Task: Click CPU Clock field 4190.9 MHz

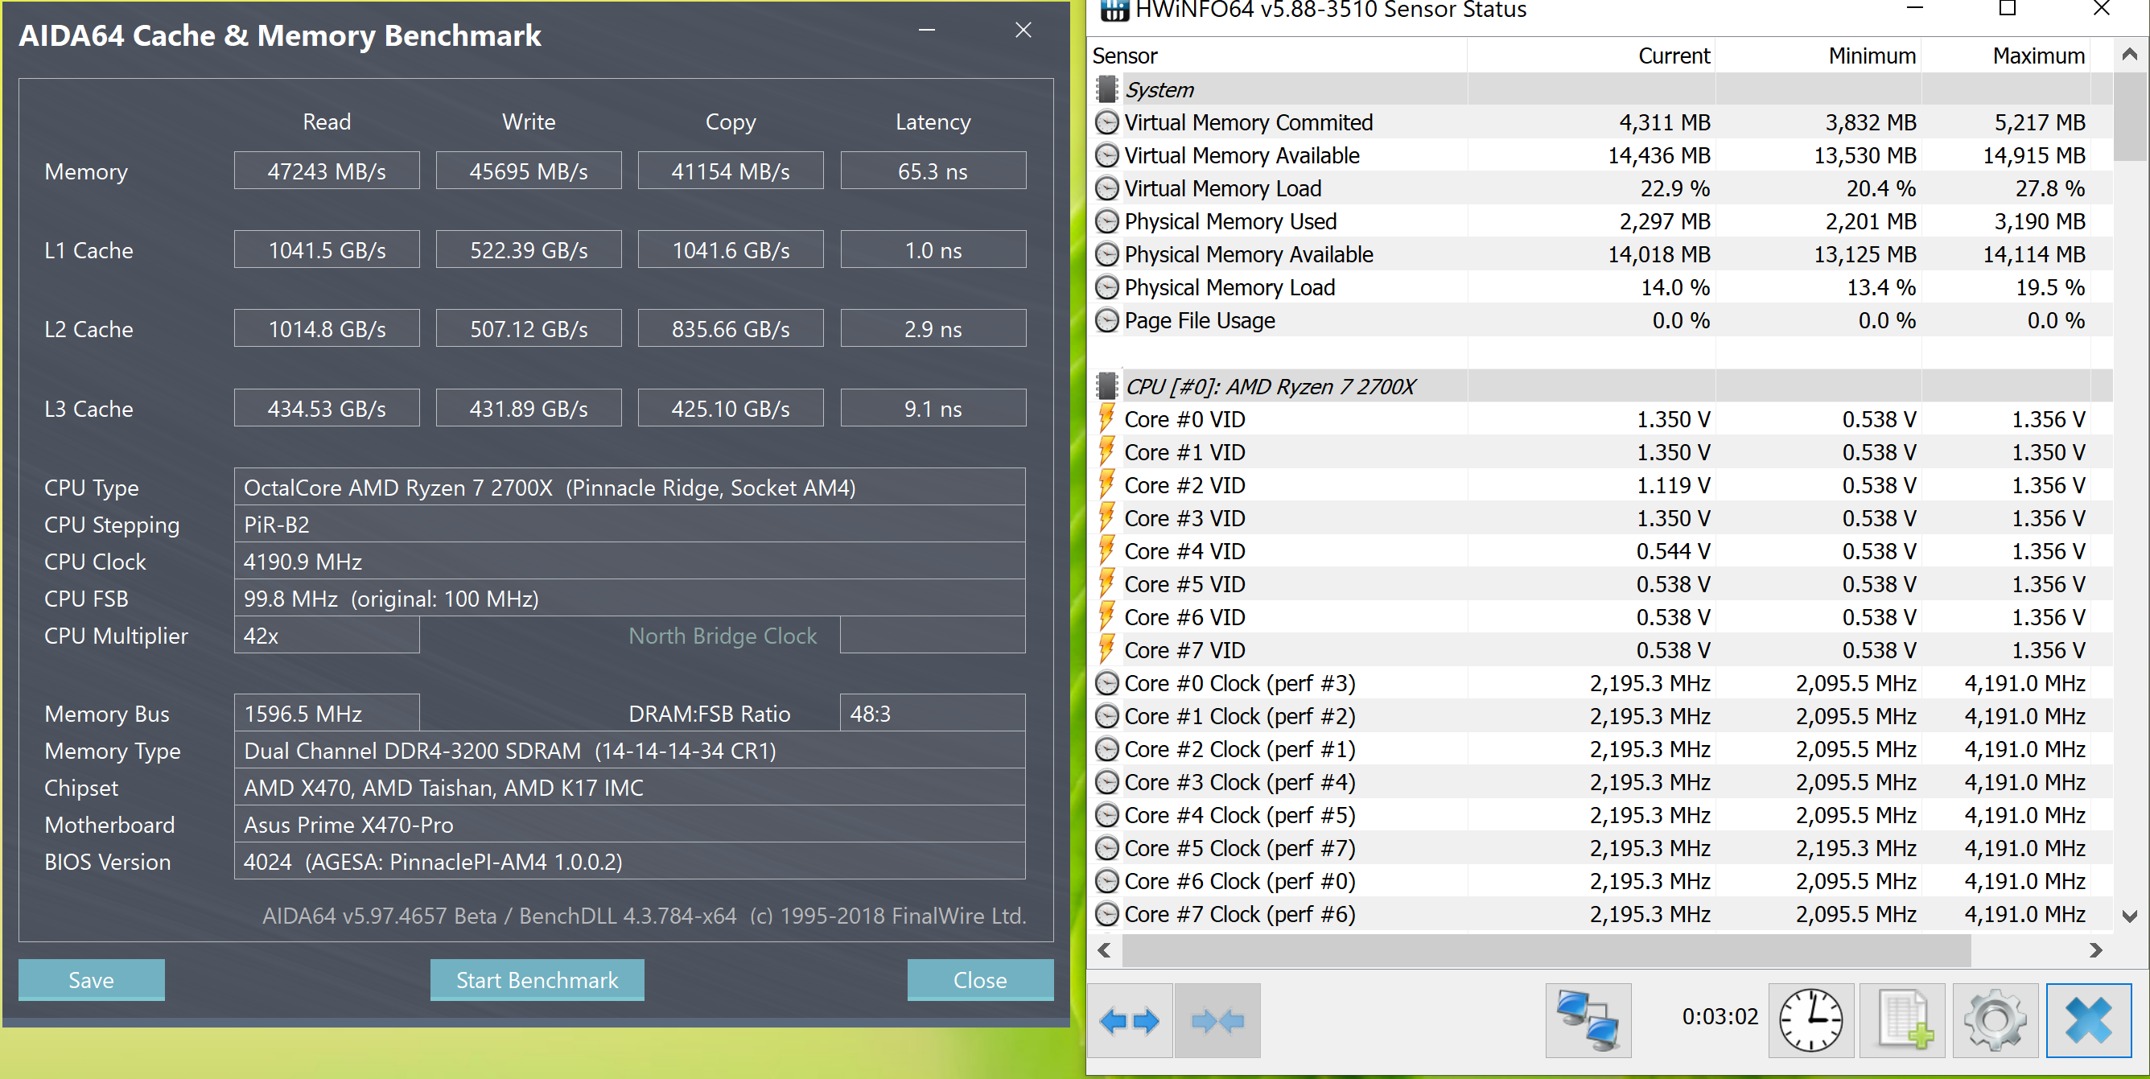Action: coord(629,562)
